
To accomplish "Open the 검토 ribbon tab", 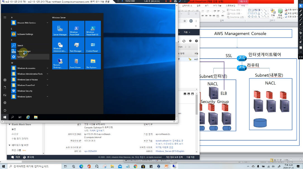I will tap(199, 6).
